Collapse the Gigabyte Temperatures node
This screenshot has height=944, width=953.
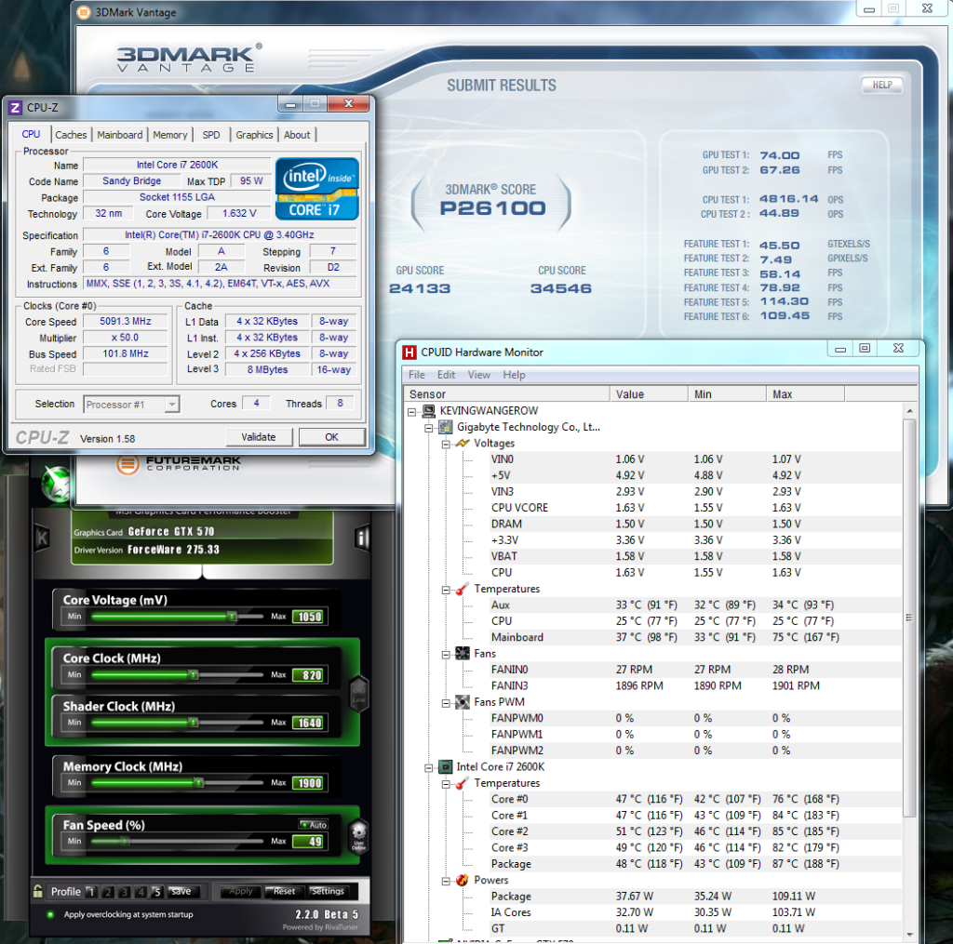pos(446,590)
